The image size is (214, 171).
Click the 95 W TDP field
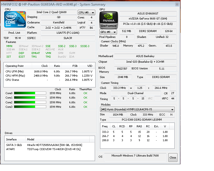(x=18, y=38)
